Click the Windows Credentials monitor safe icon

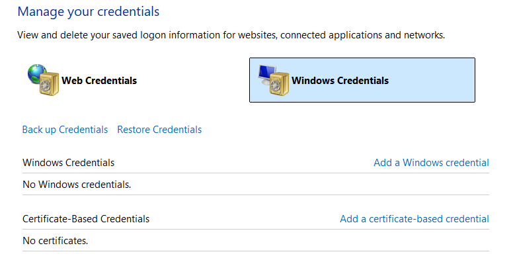pyautogui.click(x=273, y=80)
